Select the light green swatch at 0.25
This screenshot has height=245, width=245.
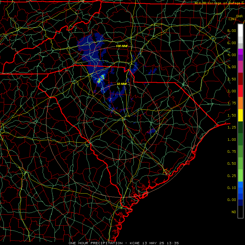pyautogui.click(x=240, y=176)
